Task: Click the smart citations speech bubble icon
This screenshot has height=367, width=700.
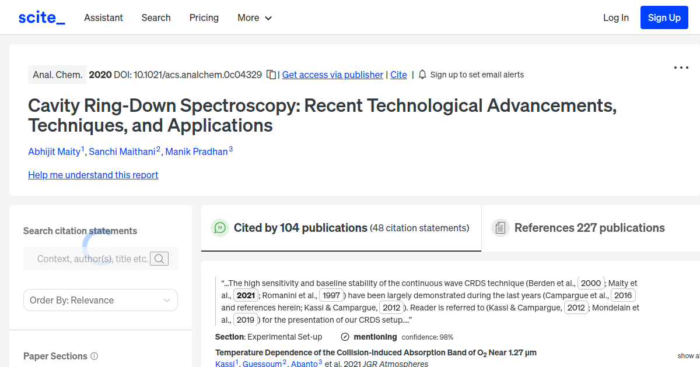Action: point(220,228)
